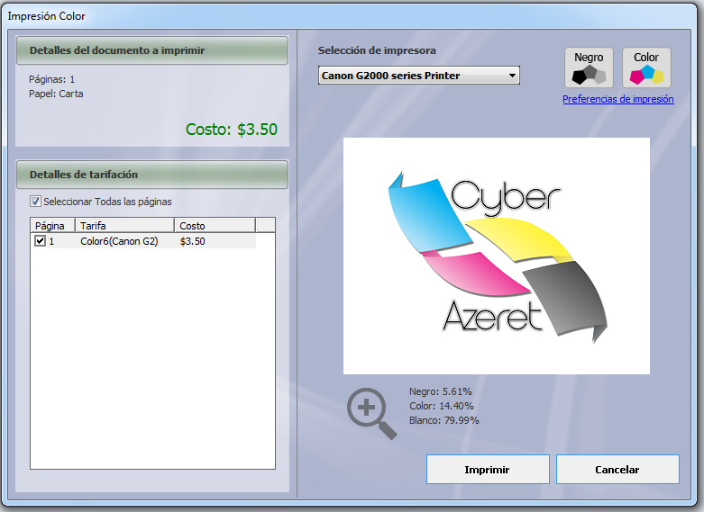Click the Cyber Azeret print preview image
704x512 pixels.
(496, 256)
